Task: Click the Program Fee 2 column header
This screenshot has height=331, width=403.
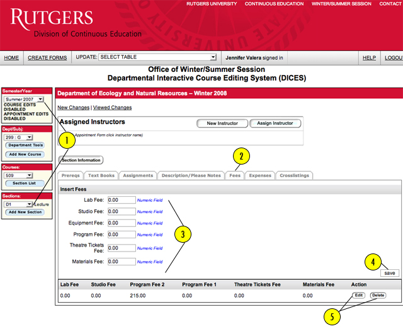Action: click(147, 285)
